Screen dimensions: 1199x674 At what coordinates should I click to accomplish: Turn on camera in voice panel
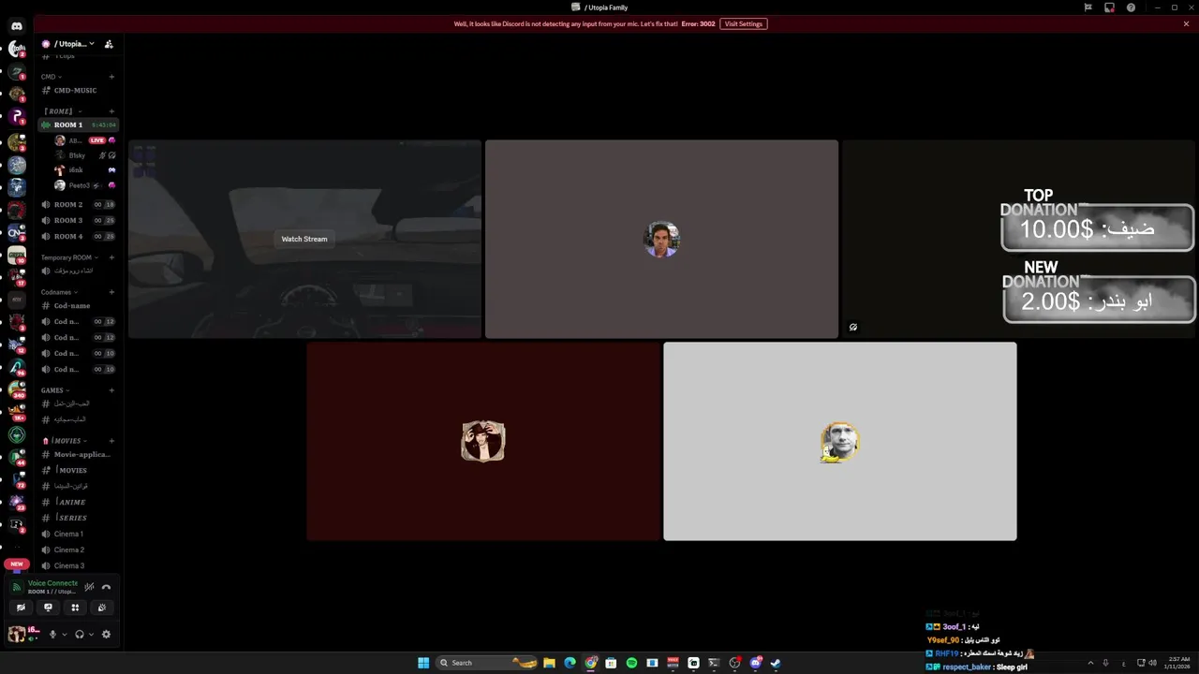click(21, 608)
